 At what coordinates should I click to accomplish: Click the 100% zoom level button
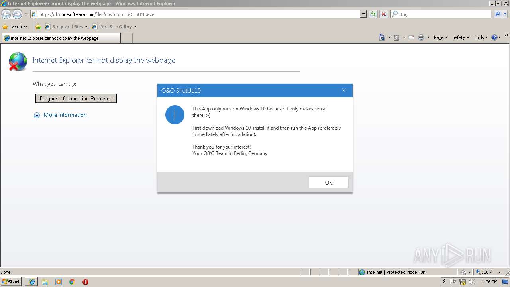(484, 272)
